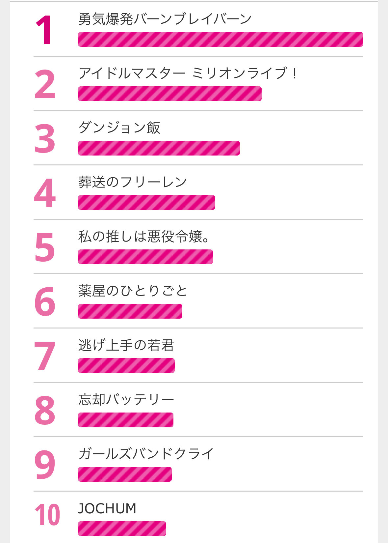
Task: Click the first-place pink vote bar
Action: (220, 40)
